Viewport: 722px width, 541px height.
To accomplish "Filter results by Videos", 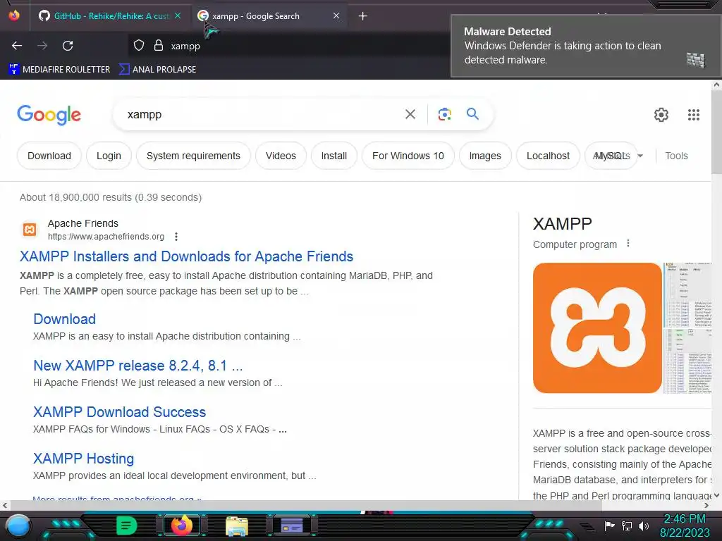I will (281, 156).
